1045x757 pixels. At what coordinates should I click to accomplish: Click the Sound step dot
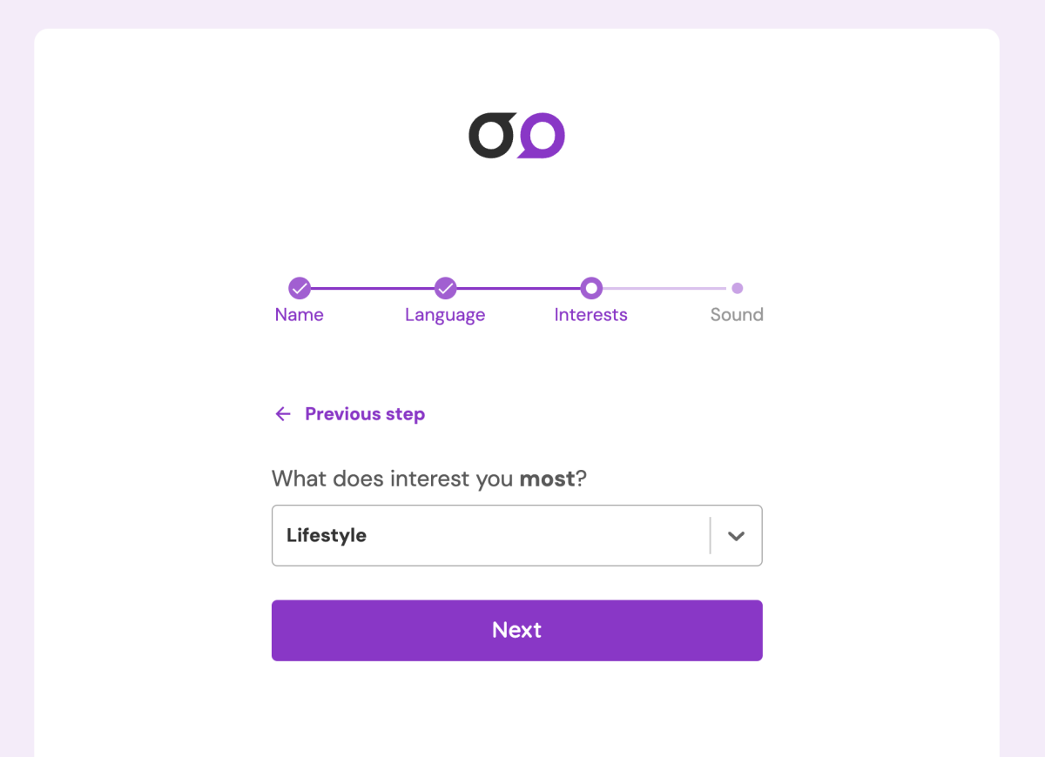737,288
